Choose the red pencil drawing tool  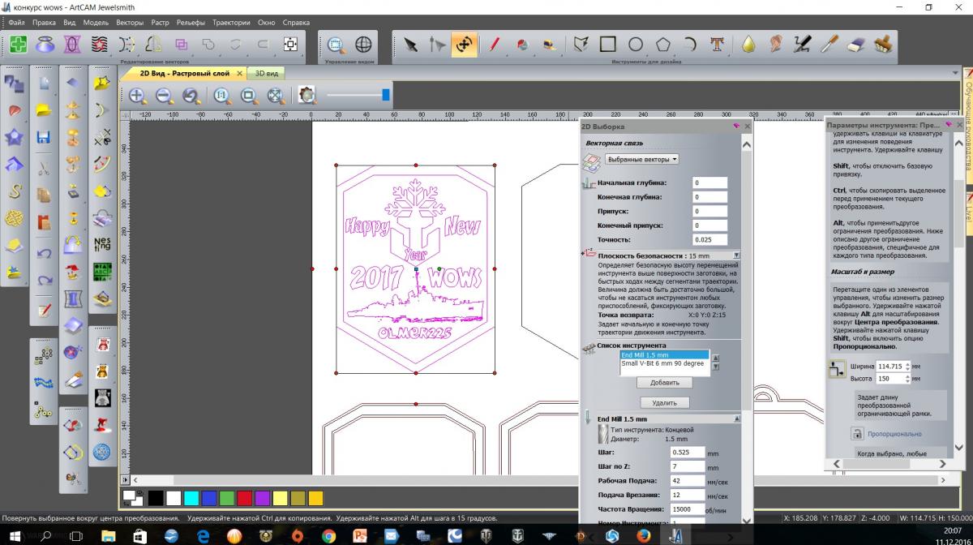click(x=494, y=44)
